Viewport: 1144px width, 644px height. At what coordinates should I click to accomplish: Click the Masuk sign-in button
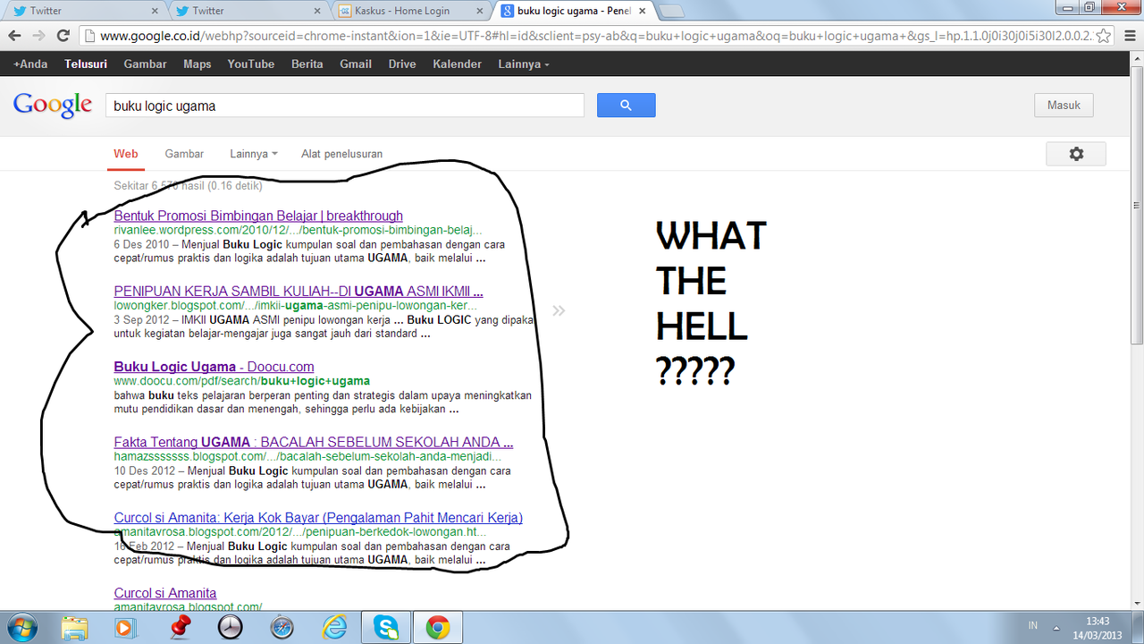pos(1064,105)
